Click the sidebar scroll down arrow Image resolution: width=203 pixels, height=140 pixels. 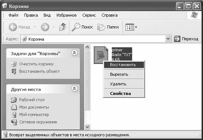point(87,127)
